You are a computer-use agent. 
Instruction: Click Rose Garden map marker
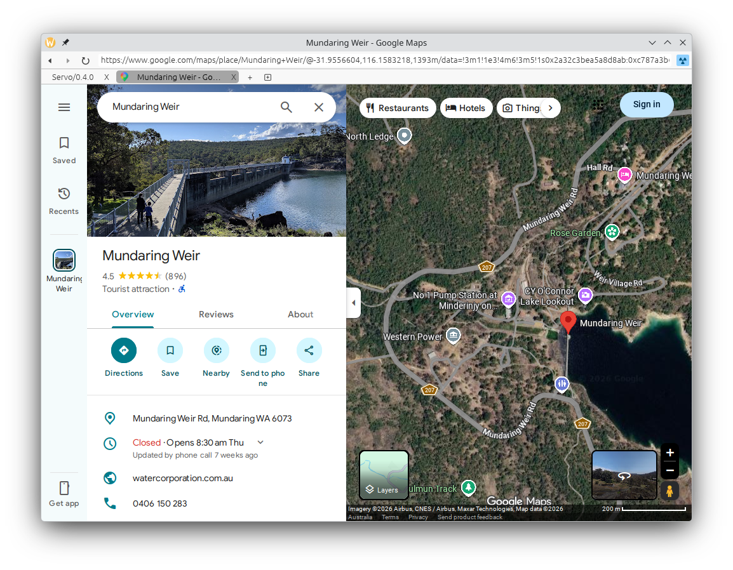coord(612,232)
